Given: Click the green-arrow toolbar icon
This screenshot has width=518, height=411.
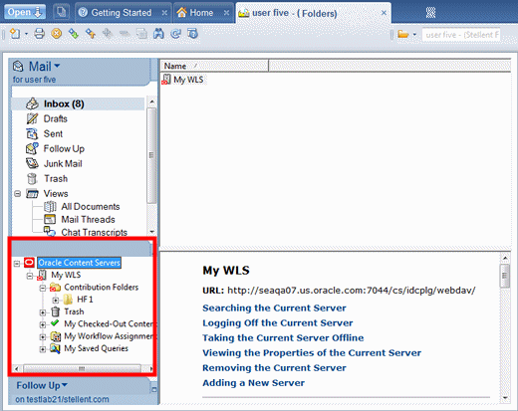Looking at the screenshot, I should coord(74,34).
